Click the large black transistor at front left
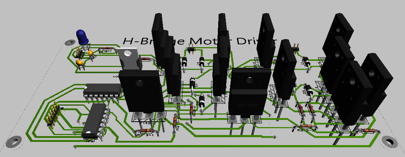The width and height of the screenshot is (405, 157). pos(142,90)
